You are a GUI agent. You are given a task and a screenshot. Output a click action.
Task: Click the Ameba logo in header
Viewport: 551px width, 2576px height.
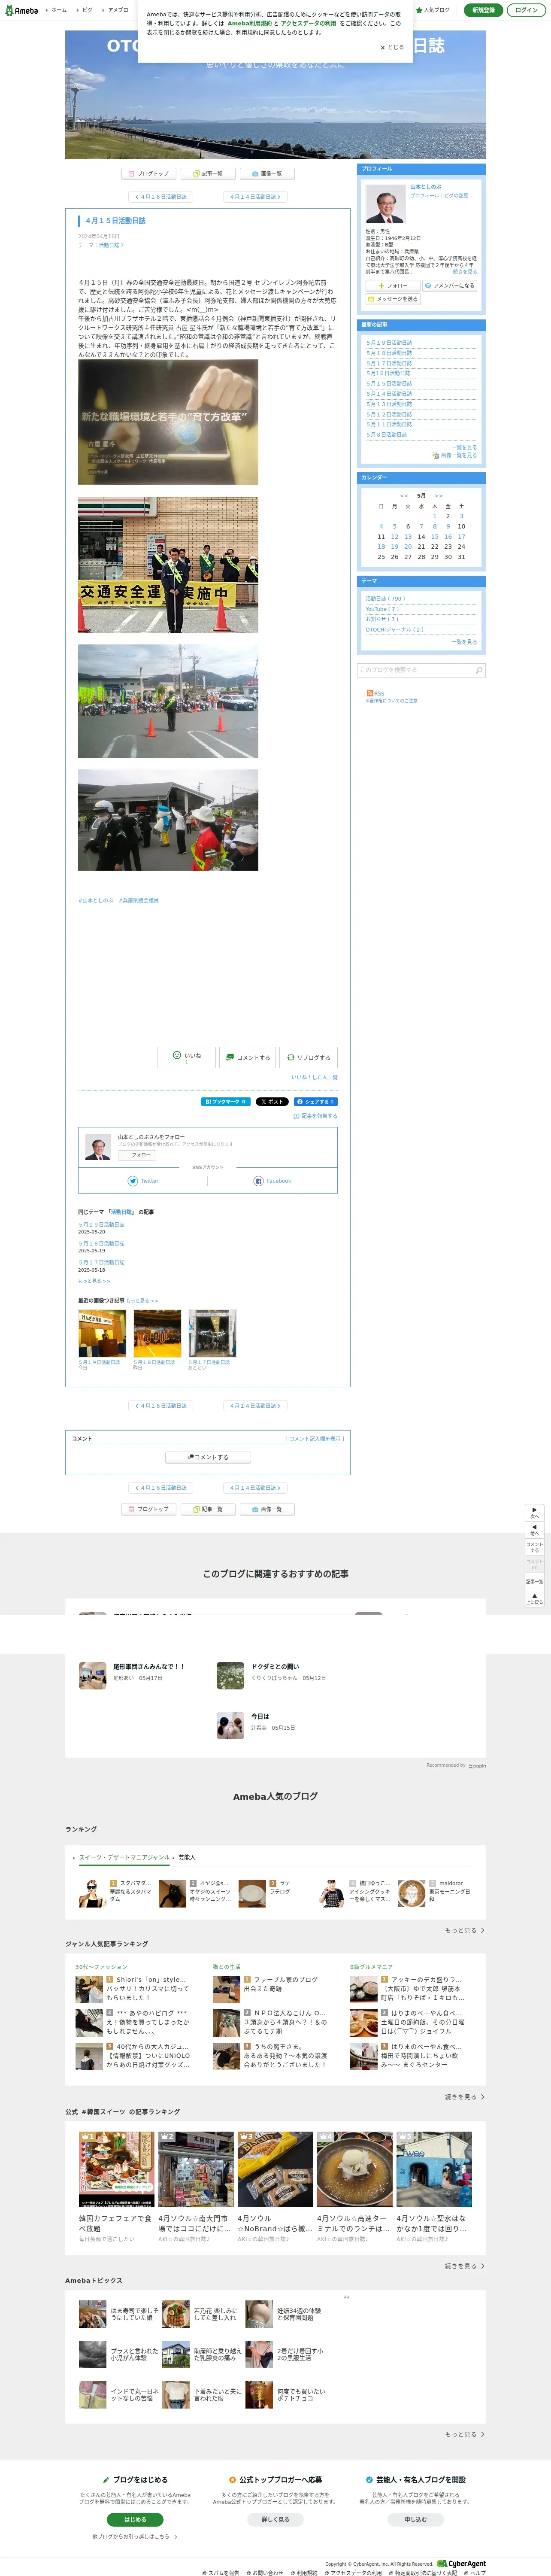[x=21, y=10]
